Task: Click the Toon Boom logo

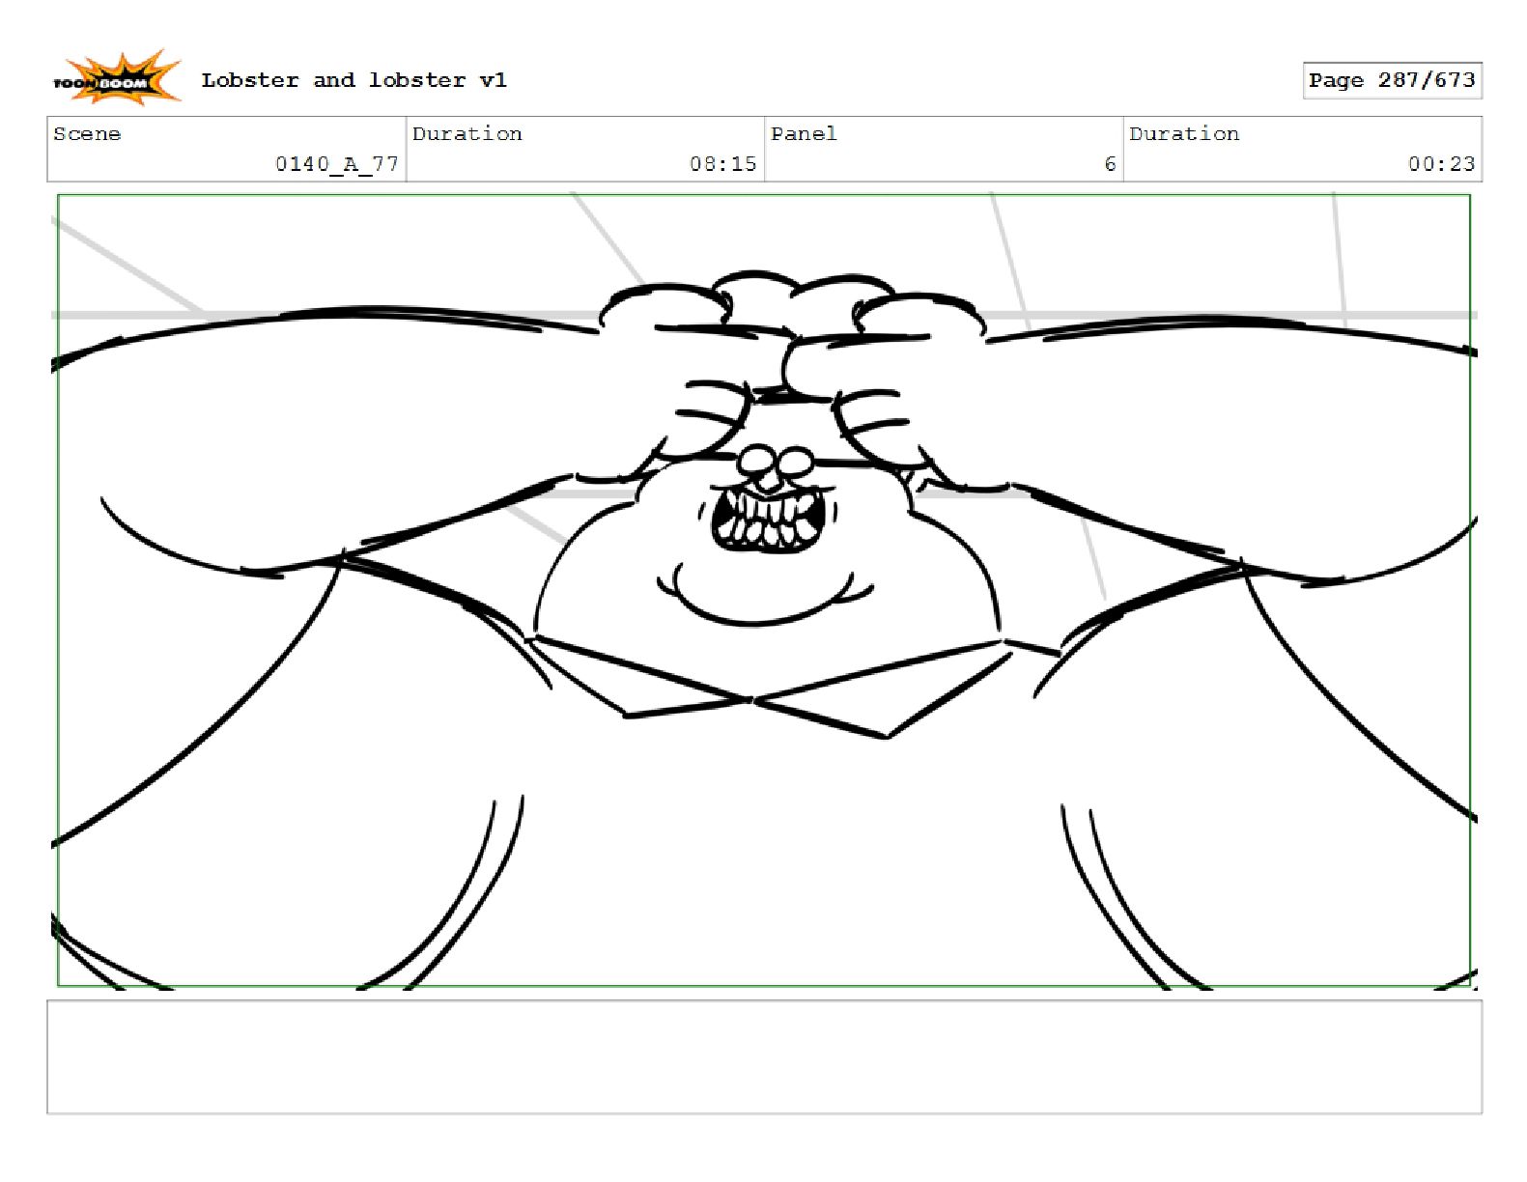Action: click(116, 77)
